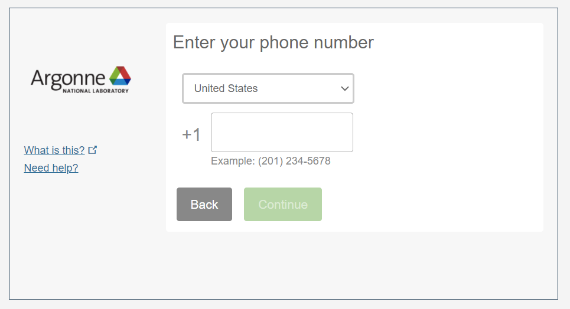Click the +1 country code label
Screen dimensions: 570x309
click(x=191, y=134)
